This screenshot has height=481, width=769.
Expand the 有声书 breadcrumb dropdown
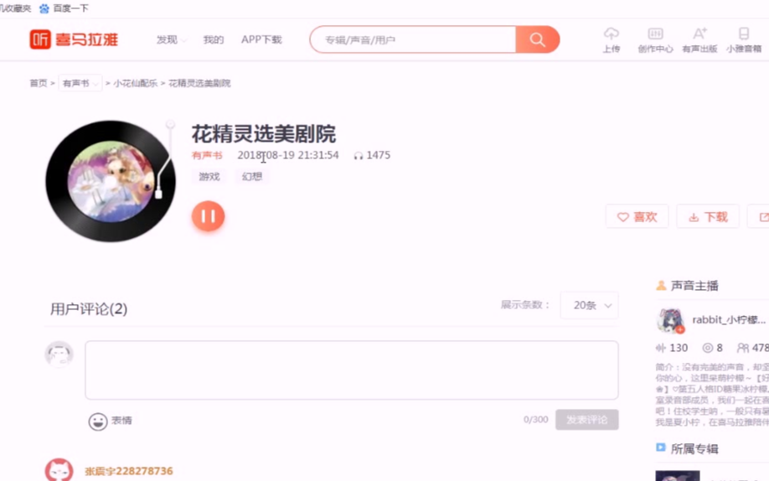[80, 83]
